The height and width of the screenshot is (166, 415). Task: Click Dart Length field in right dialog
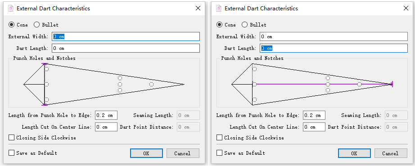(334, 48)
